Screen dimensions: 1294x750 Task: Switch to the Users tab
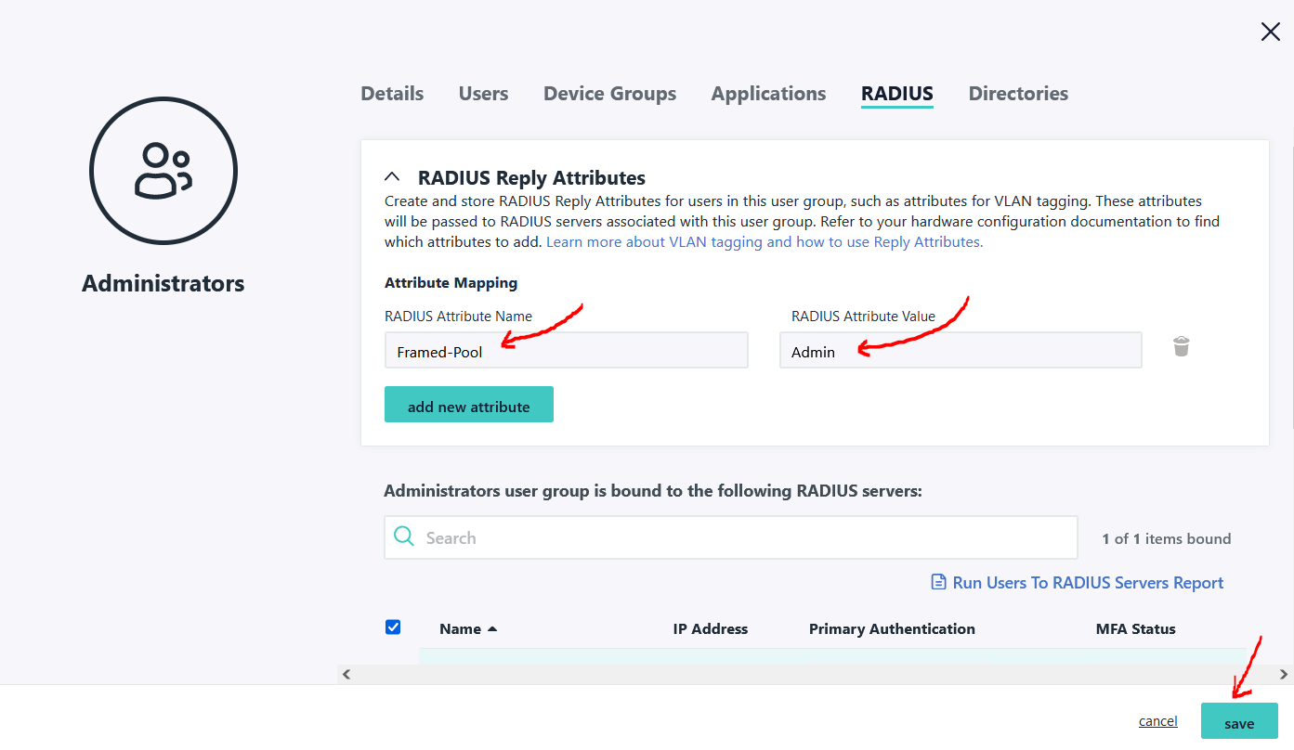tap(483, 93)
